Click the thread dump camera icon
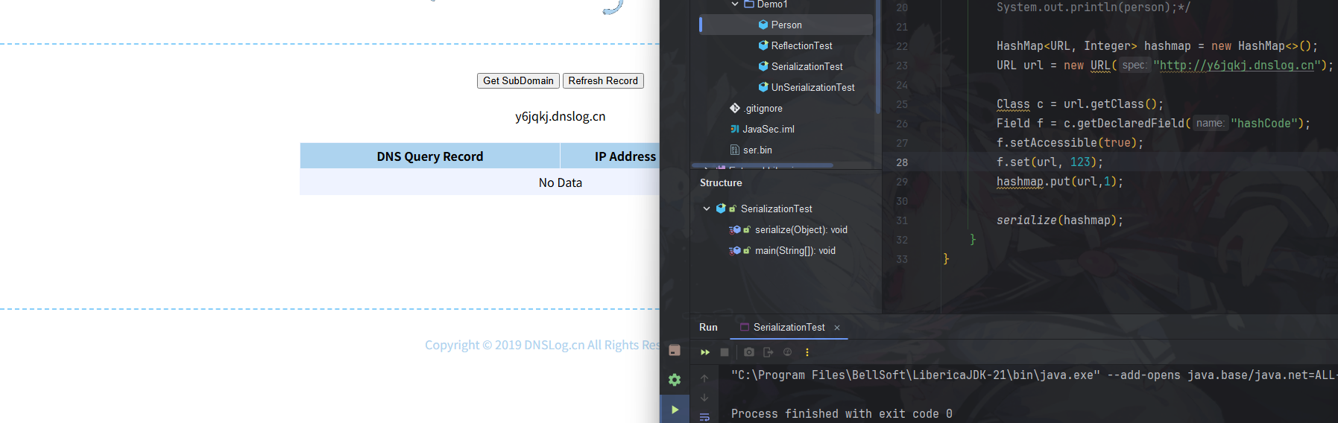 pyautogui.click(x=749, y=352)
